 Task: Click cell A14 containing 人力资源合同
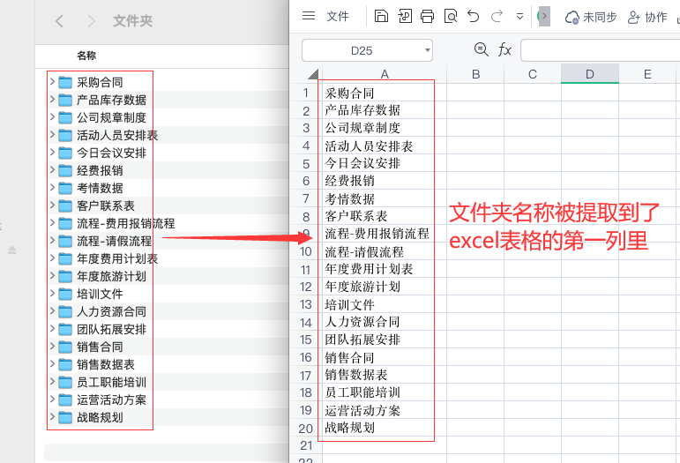(385, 322)
